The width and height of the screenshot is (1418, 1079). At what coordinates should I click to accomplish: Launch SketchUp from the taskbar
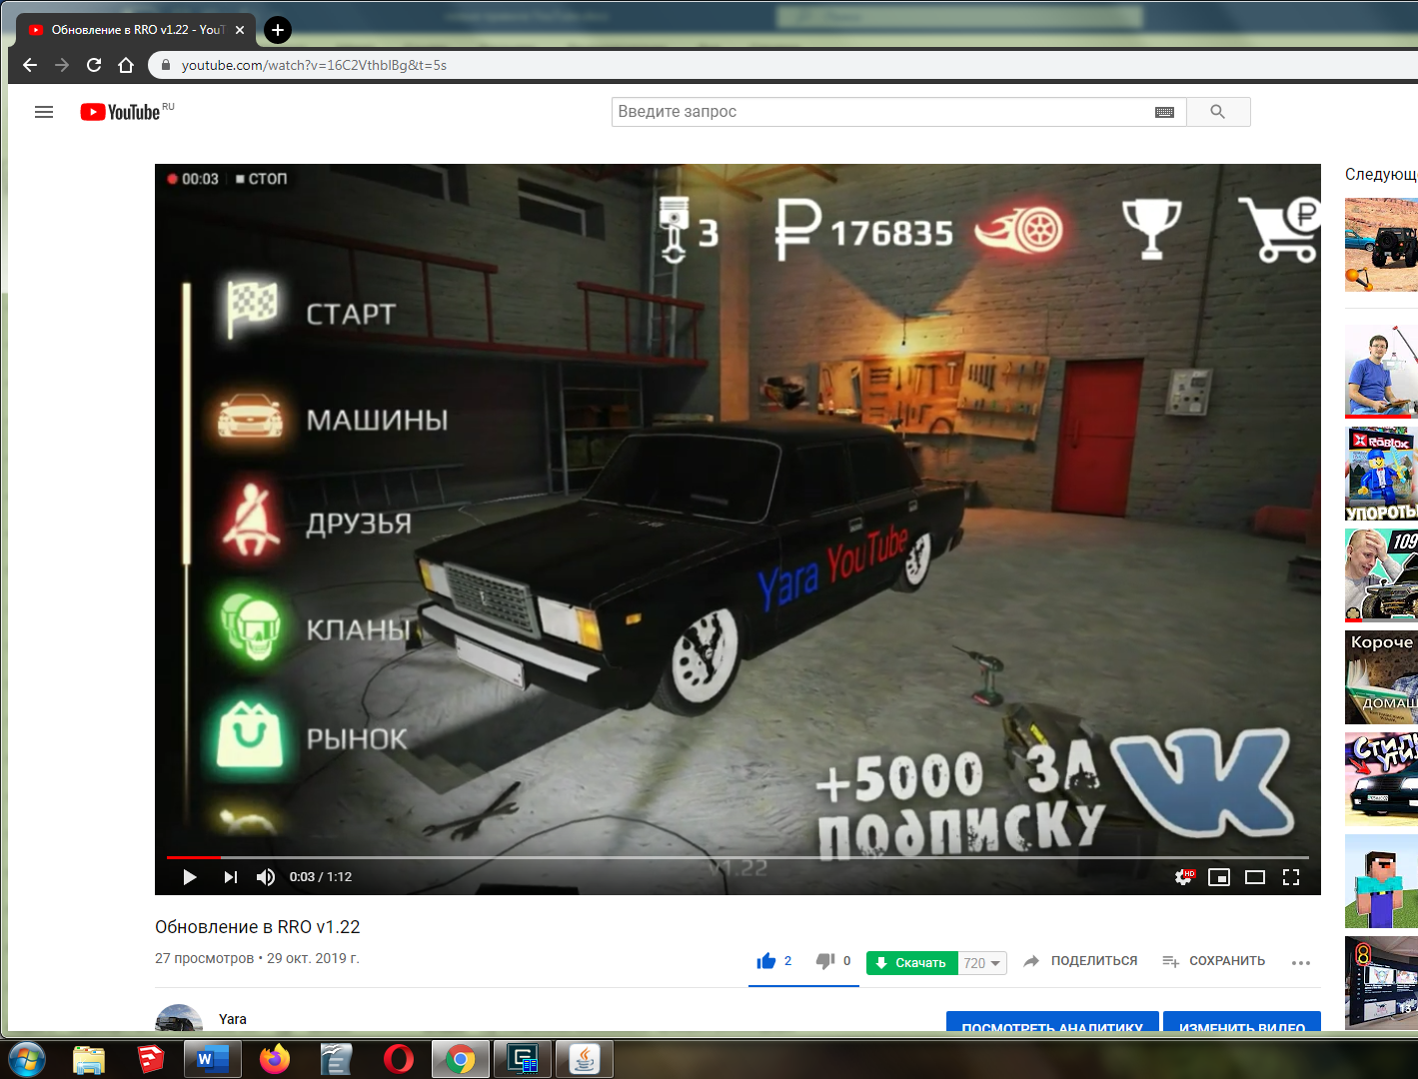[151, 1059]
